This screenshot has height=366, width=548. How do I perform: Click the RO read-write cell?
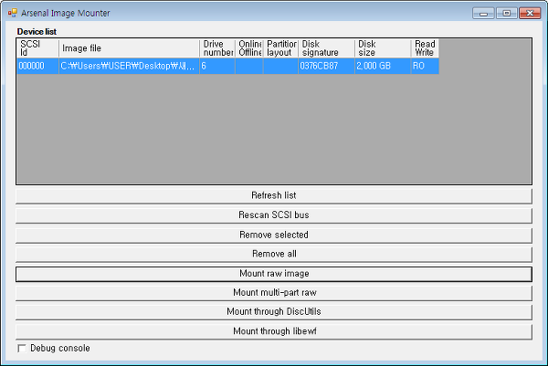425,66
